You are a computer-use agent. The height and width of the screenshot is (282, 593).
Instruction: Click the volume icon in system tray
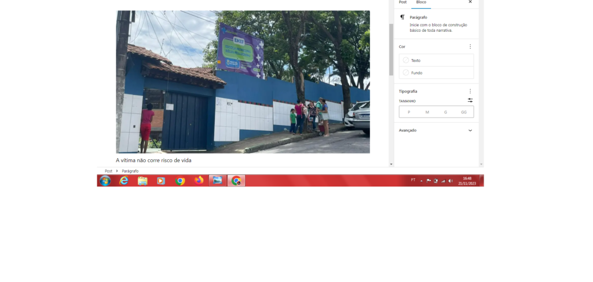pos(451,181)
